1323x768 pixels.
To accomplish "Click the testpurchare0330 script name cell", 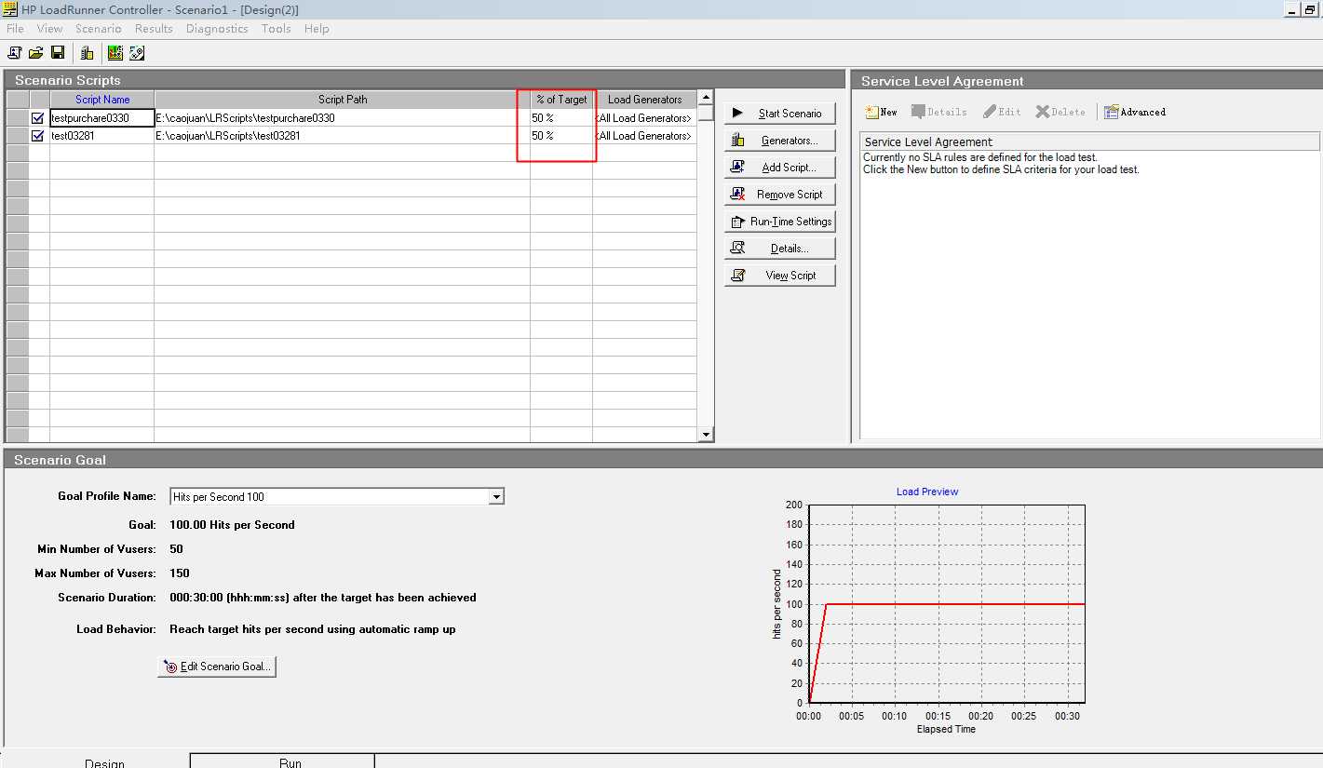I will [x=102, y=118].
